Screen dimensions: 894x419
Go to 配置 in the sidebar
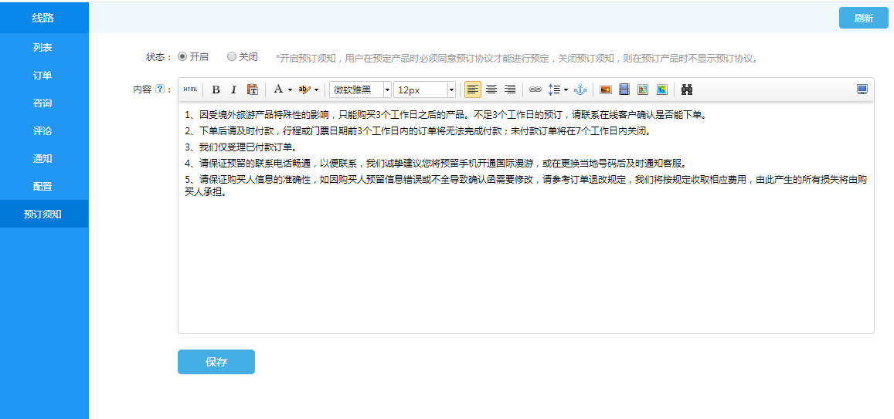[43, 186]
